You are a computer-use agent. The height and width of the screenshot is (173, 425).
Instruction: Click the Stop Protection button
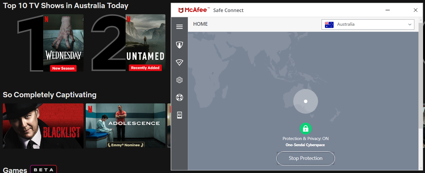[306, 158]
